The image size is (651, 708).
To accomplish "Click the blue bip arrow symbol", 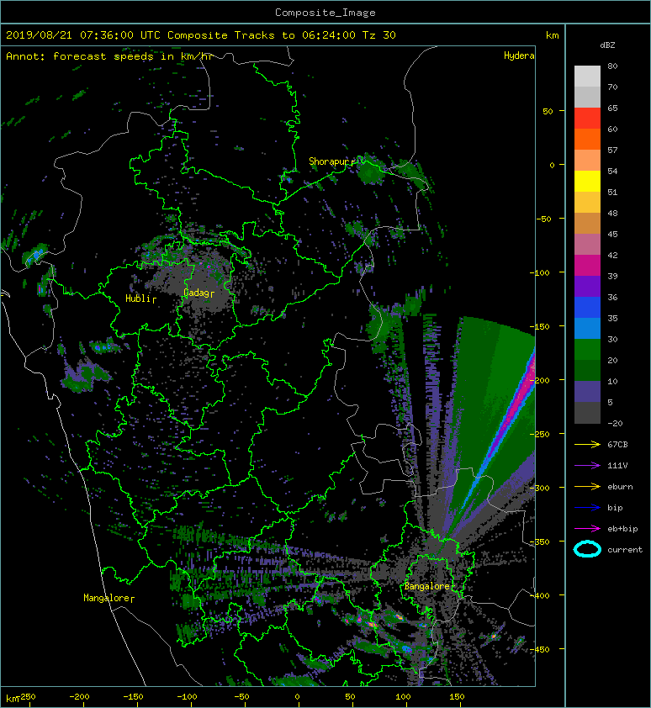I will pos(587,508).
